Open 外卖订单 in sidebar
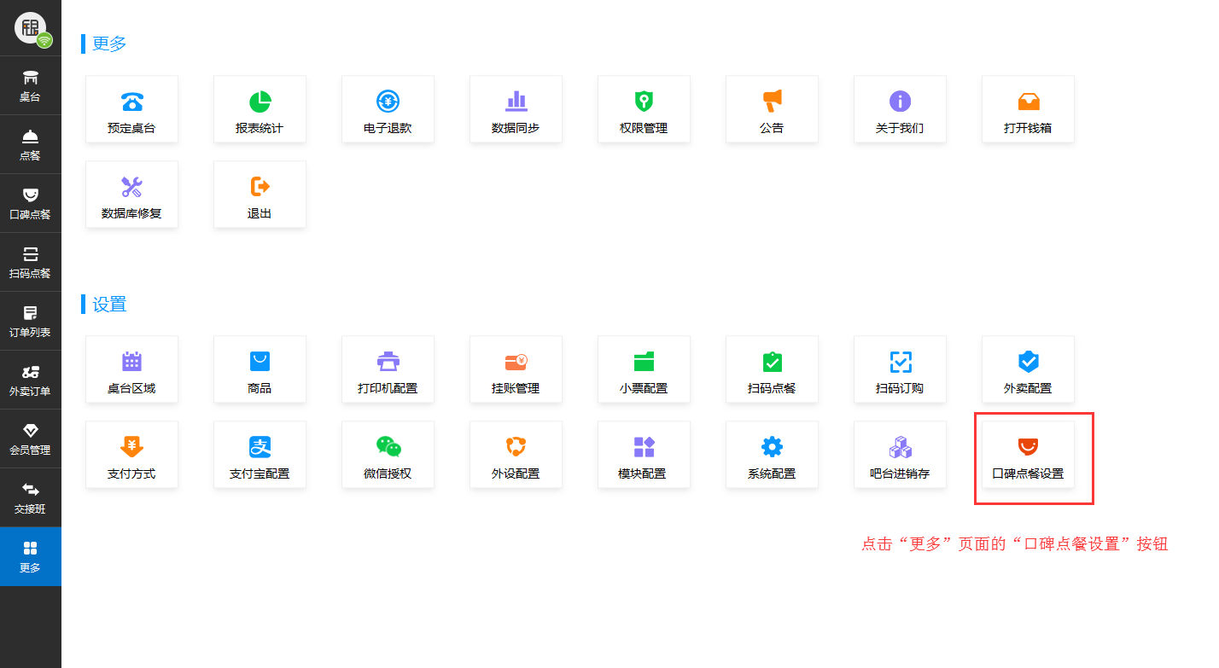1219x668 pixels. [30, 380]
